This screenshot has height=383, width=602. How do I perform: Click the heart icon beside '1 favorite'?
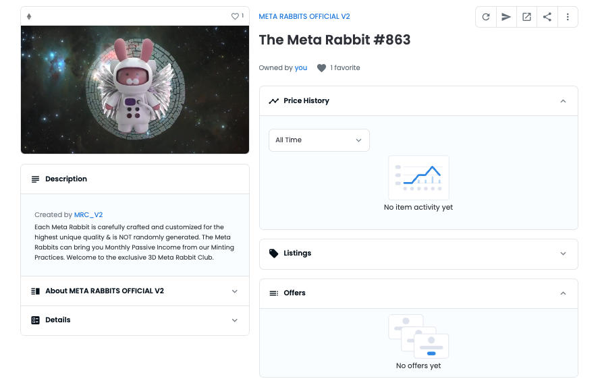point(322,68)
